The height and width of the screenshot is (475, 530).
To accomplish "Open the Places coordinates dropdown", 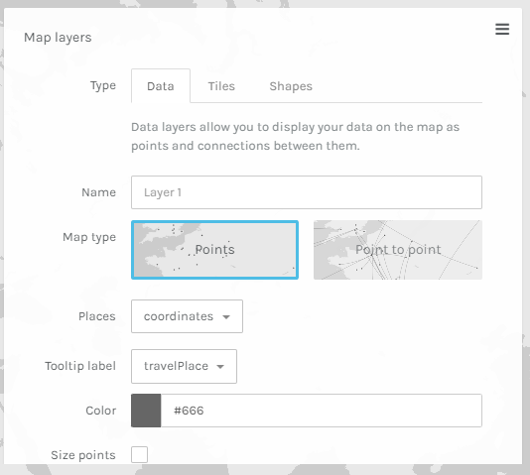I will pos(187,316).
